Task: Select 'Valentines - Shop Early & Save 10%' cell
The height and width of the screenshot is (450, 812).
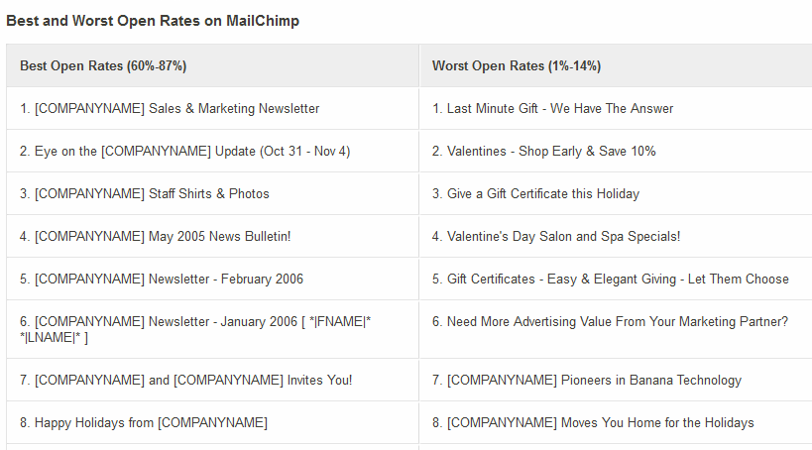Action: (x=616, y=152)
